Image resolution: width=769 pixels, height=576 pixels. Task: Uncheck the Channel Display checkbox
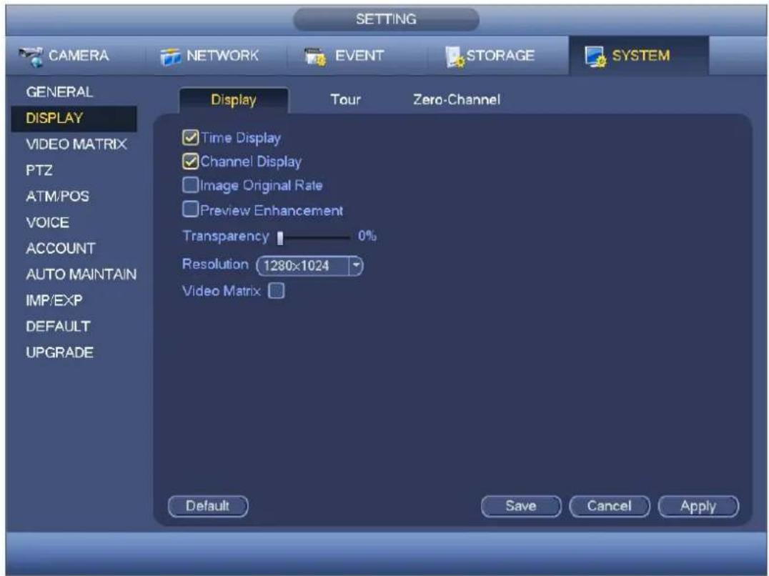(190, 162)
